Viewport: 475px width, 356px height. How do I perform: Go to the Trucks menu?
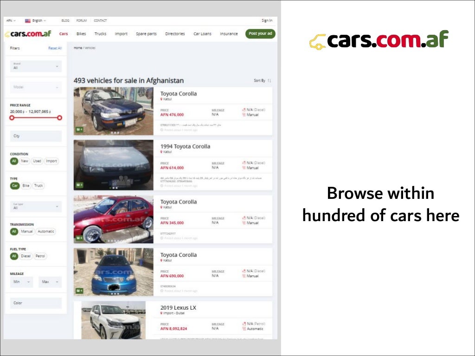100,34
